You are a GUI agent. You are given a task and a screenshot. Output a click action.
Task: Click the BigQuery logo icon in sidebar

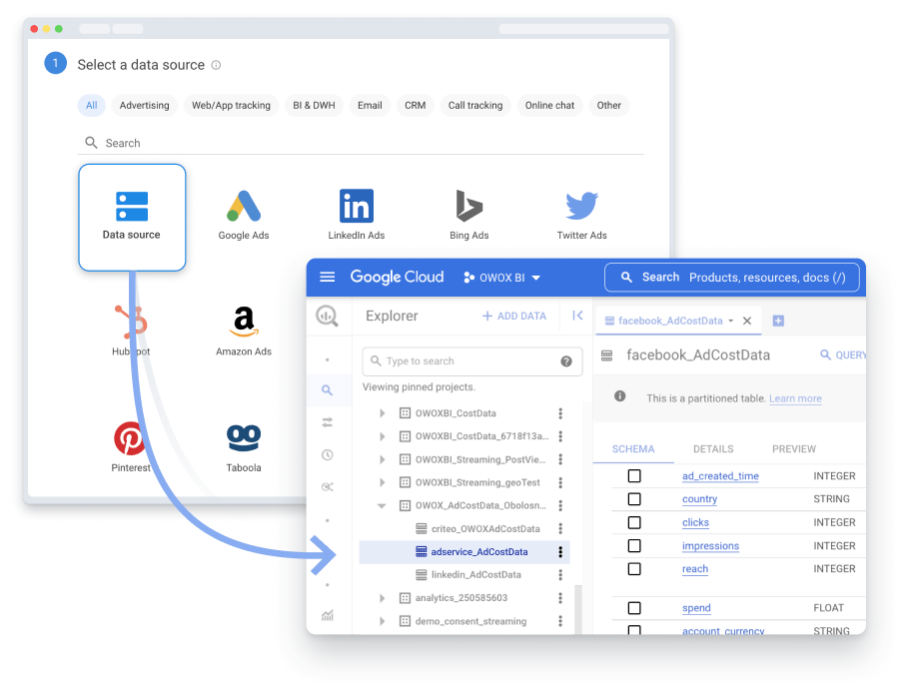pos(328,316)
